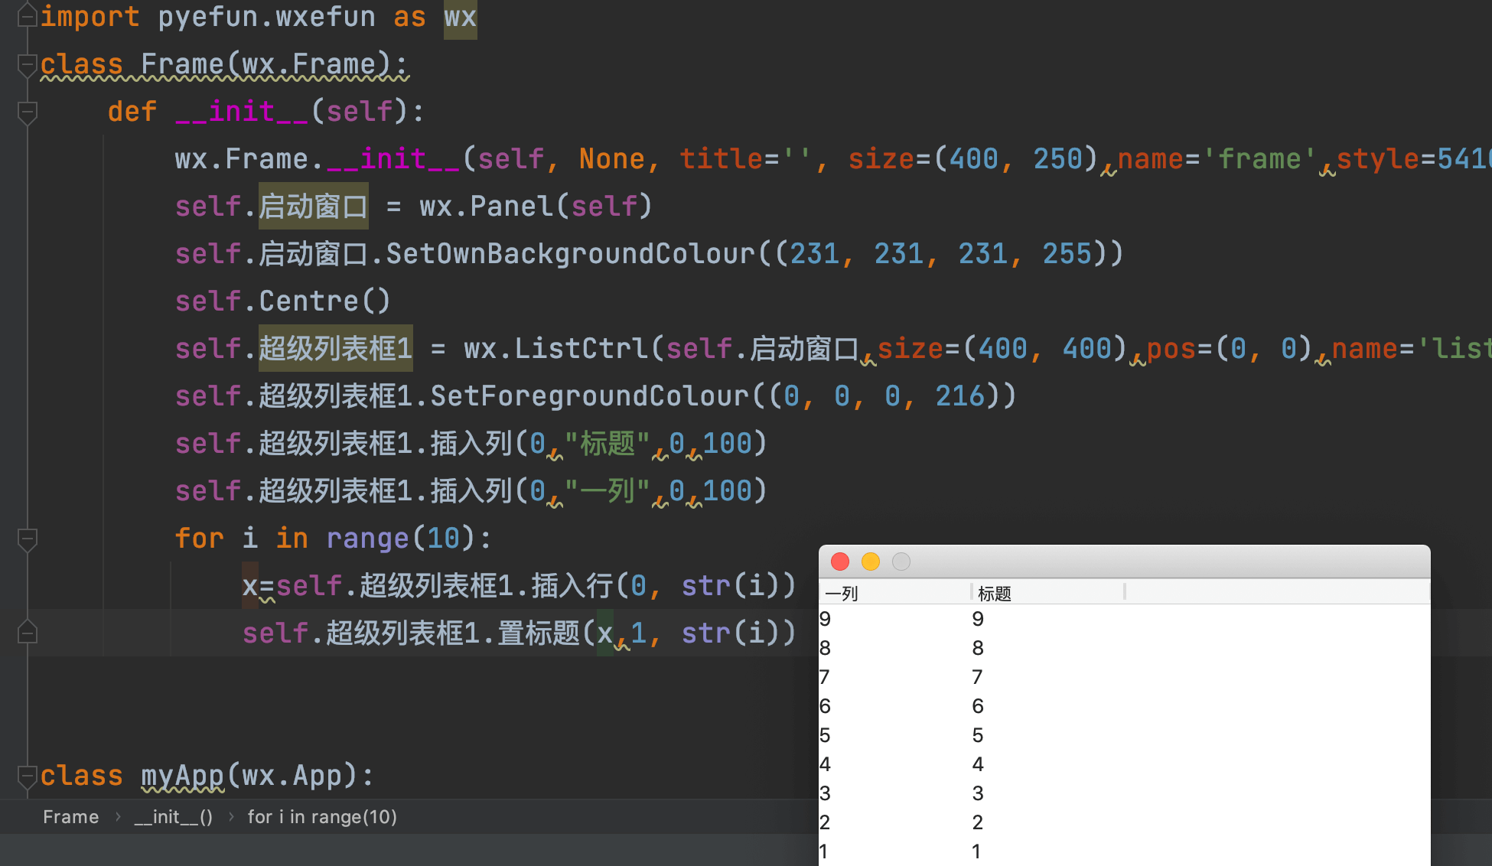The image size is (1492, 866).
Task: Click value 9 in the 标题 column
Action: [978, 619]
